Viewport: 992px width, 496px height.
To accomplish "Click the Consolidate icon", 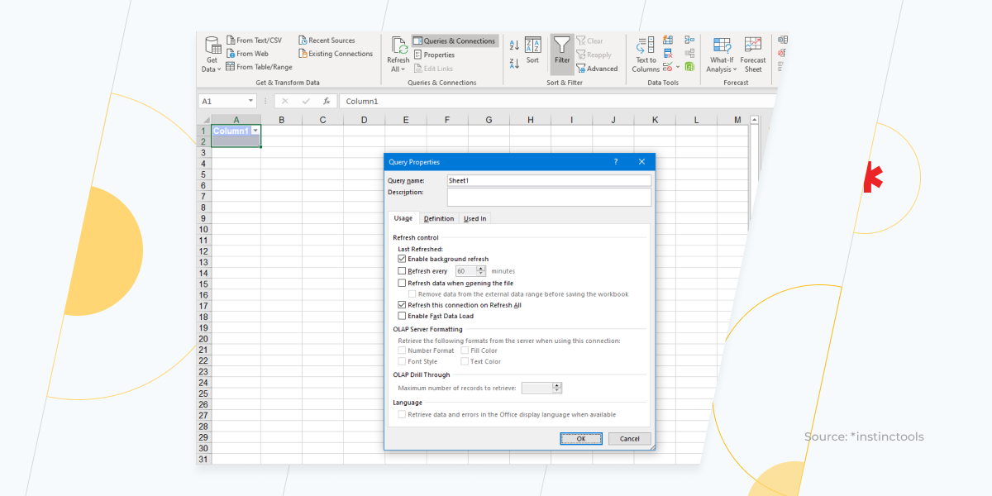I will point(689,40).
